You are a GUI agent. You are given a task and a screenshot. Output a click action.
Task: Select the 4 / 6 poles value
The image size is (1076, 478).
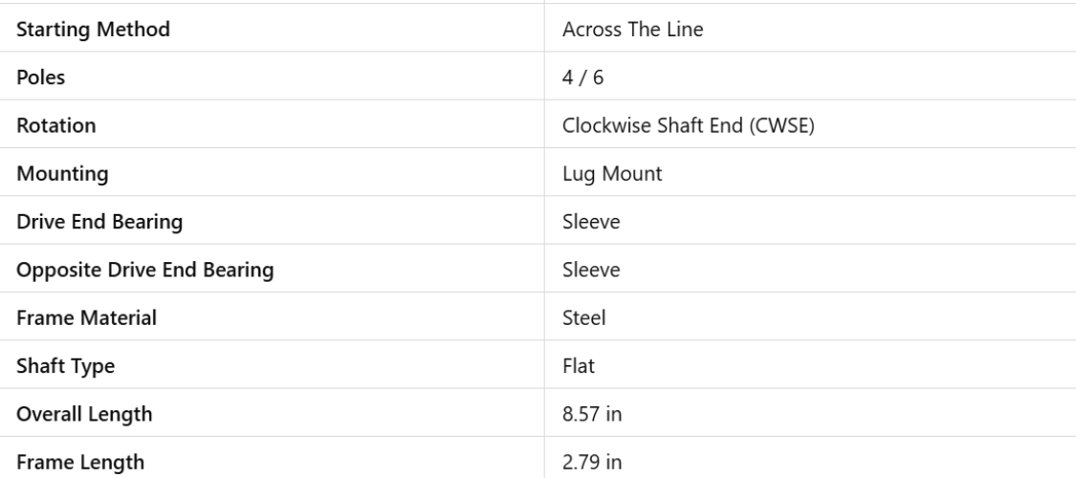pos(579,77)
